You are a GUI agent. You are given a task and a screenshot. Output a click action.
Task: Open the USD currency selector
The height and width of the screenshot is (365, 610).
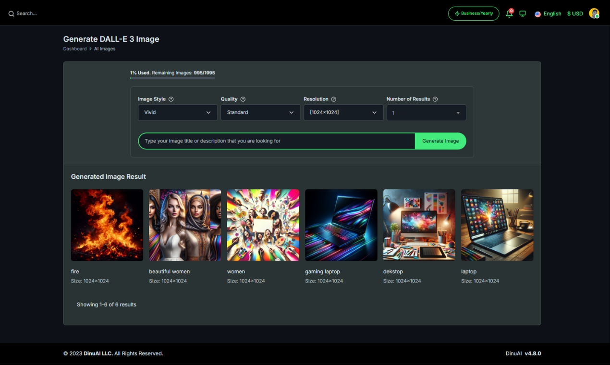(575, 13)
